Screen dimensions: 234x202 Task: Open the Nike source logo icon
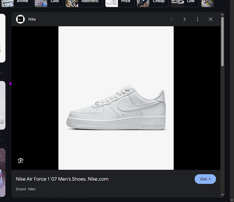pos(20,19)
